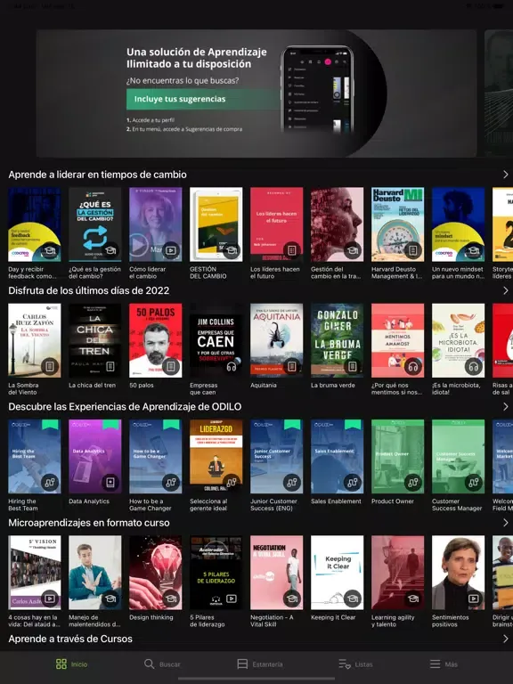Expand 'Disfruta de los últimos días de 2022' chevron
This screenshot has width=513, height=684.
(x=505, y=290)
